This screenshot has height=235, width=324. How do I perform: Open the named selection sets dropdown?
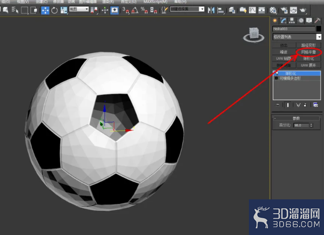click(x=187, y=9)
